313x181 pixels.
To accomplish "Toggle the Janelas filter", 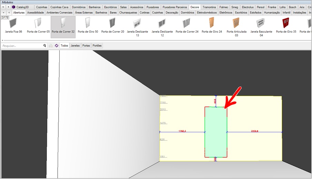I will [75, 46].
